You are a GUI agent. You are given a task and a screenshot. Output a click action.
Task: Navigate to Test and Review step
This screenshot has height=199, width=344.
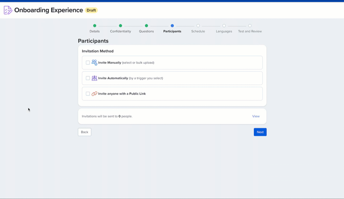tap(250, 26)
